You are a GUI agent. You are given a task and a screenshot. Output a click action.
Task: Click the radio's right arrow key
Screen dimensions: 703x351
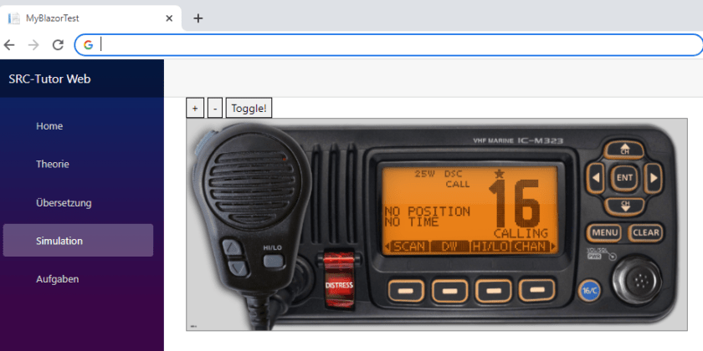click(654, 178)
